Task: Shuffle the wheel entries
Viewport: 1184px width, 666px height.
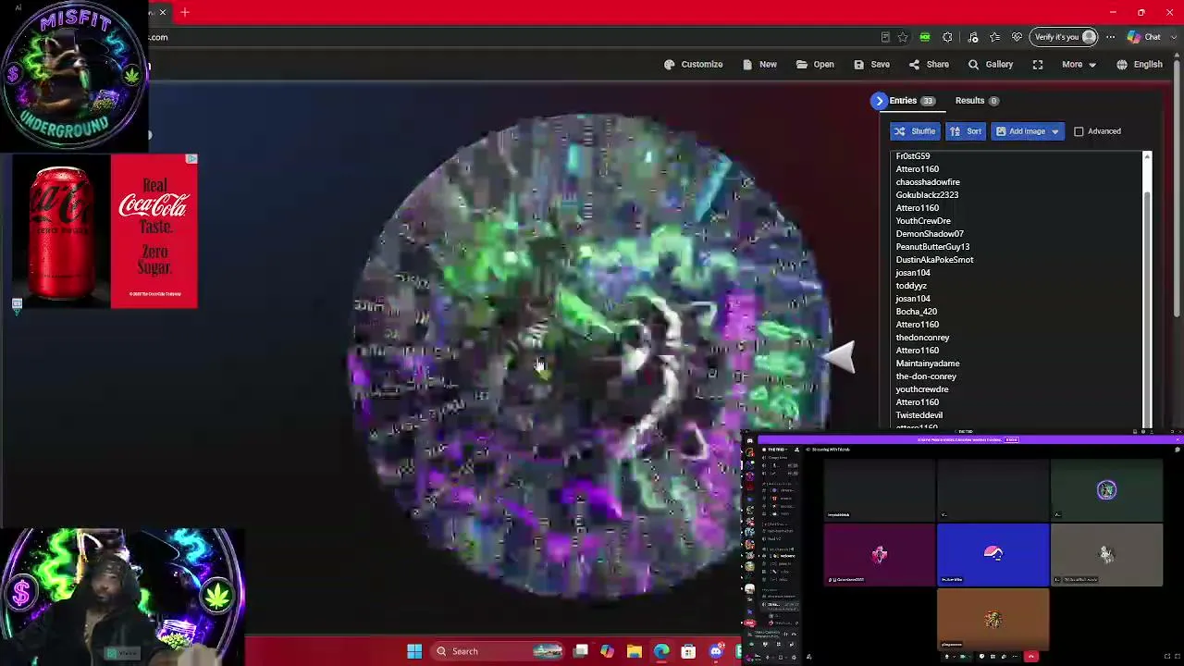Action: click(914, 131)
